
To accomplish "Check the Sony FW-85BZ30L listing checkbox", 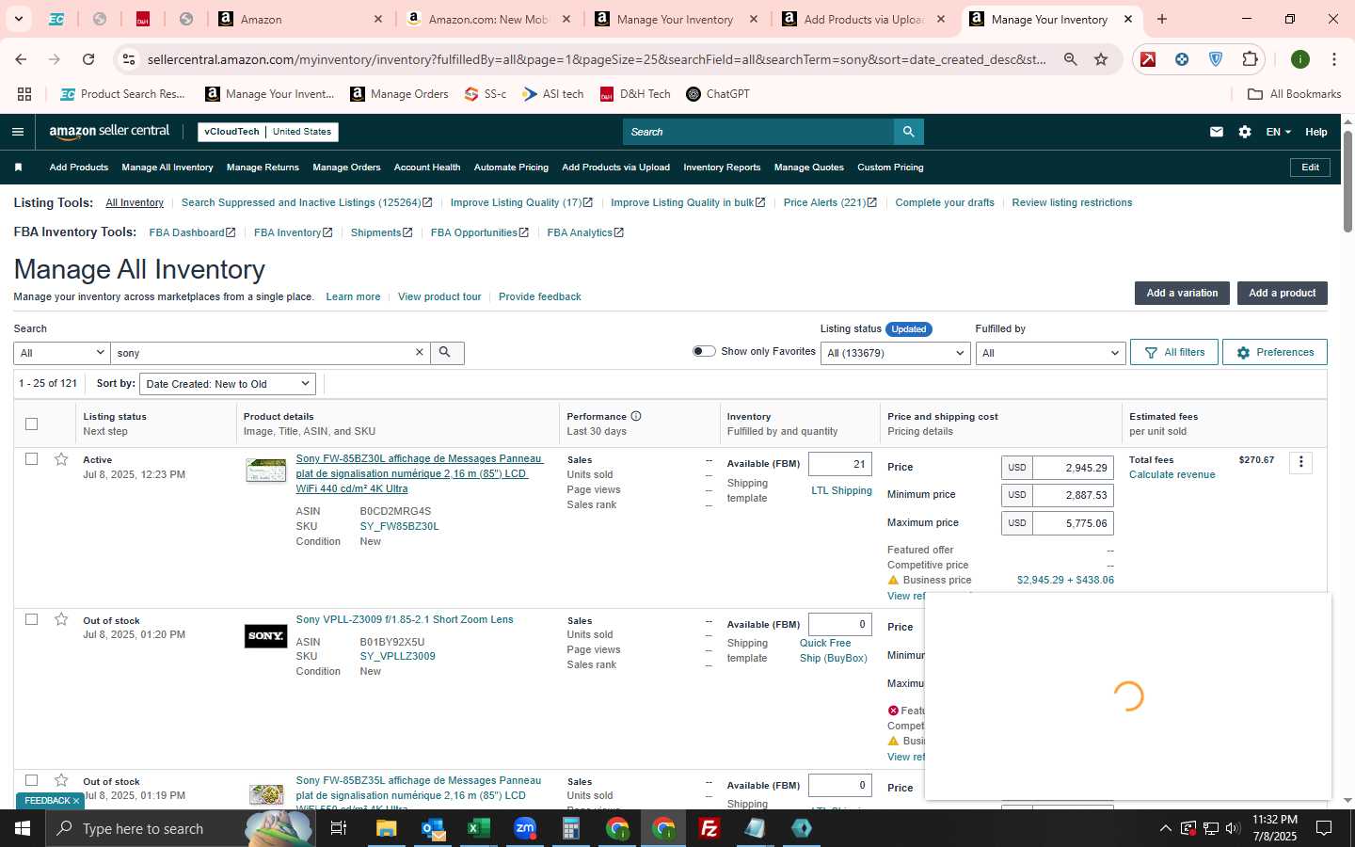I will click(x=31, y=459).
